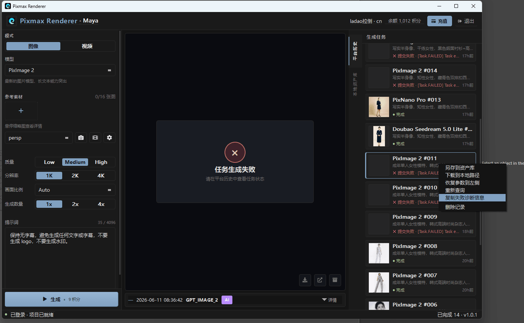Open PixNano Pro #013 task thumbnail
Viewport: 524px width, 323px height.
pos(379,107)
